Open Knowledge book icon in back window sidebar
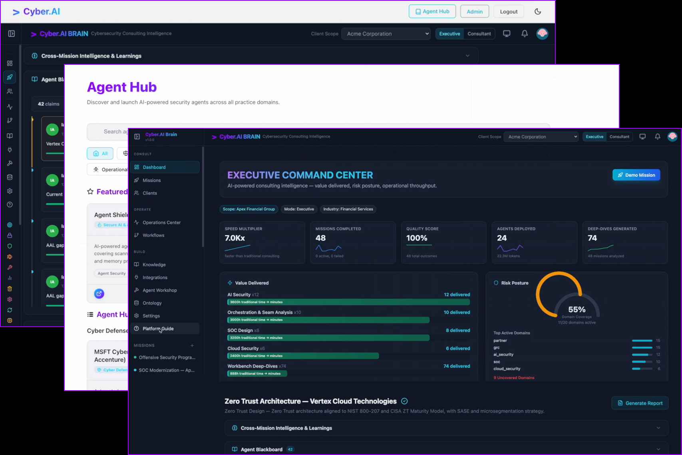The height and width of the screenshot is (455, 682). point(10,136)
